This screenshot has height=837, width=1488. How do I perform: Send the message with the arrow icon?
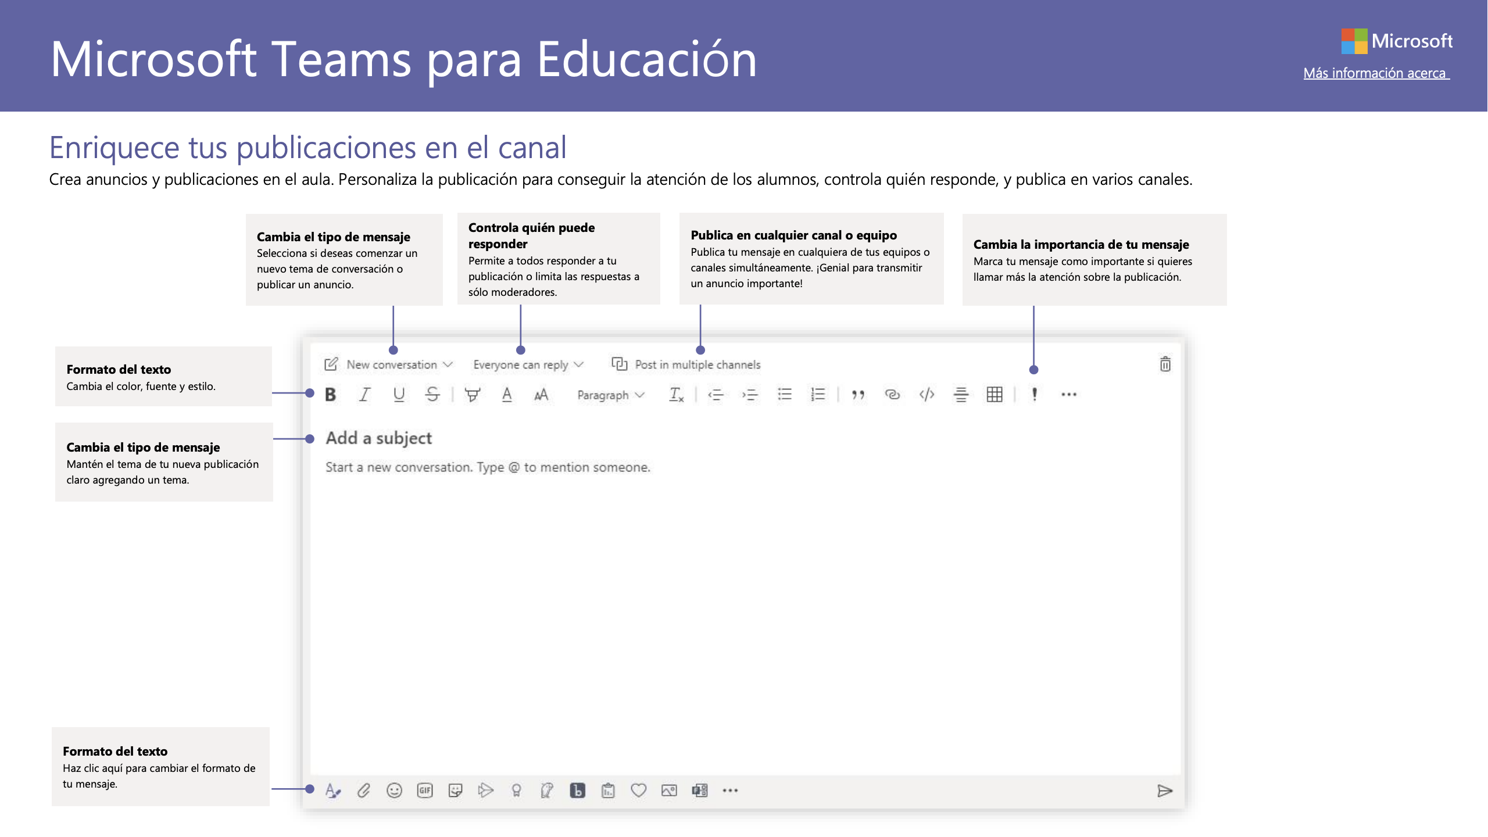point(1164,791)
